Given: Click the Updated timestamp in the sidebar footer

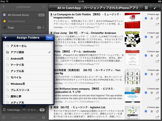Looking at the screenshot, I should pyautogui.click(x=24, y=118).
